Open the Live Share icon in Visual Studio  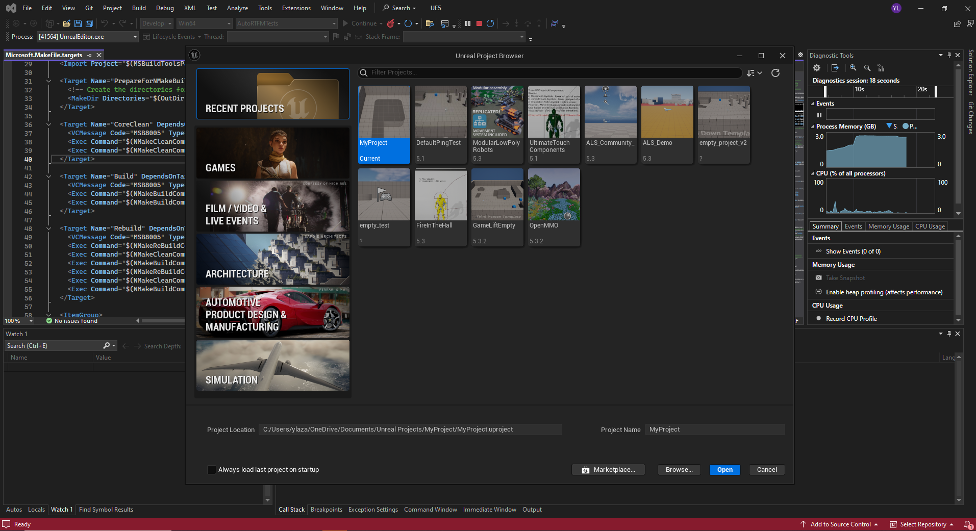957,23
